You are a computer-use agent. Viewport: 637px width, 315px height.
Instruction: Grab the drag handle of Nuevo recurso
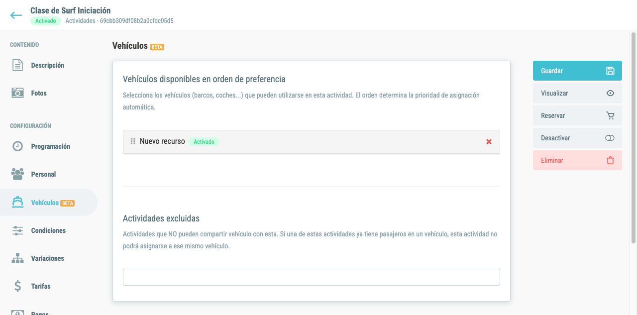[x=133, y=141]
